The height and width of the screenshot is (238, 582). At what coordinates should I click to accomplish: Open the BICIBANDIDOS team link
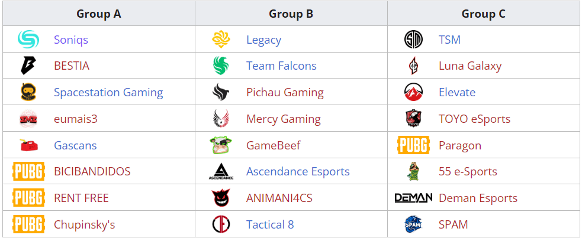point(92,171)
